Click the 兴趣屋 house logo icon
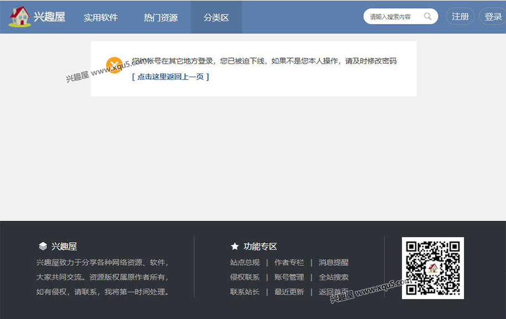 (x=20, y=17)
